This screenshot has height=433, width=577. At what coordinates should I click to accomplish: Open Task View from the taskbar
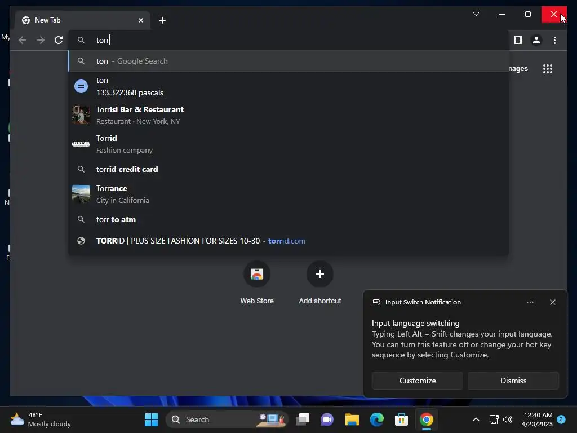click(x=303, y=419)
